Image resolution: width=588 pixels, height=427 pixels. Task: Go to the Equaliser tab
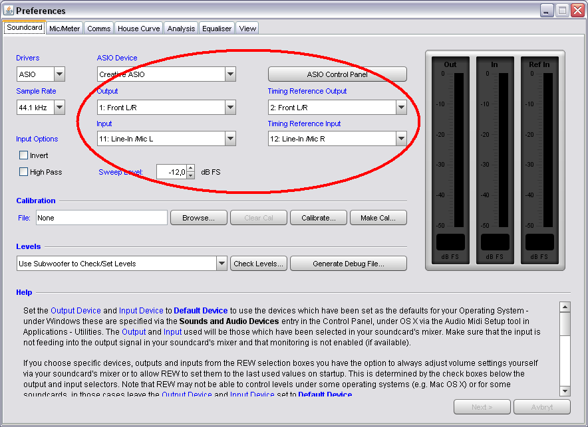click(x=217, y=29)
